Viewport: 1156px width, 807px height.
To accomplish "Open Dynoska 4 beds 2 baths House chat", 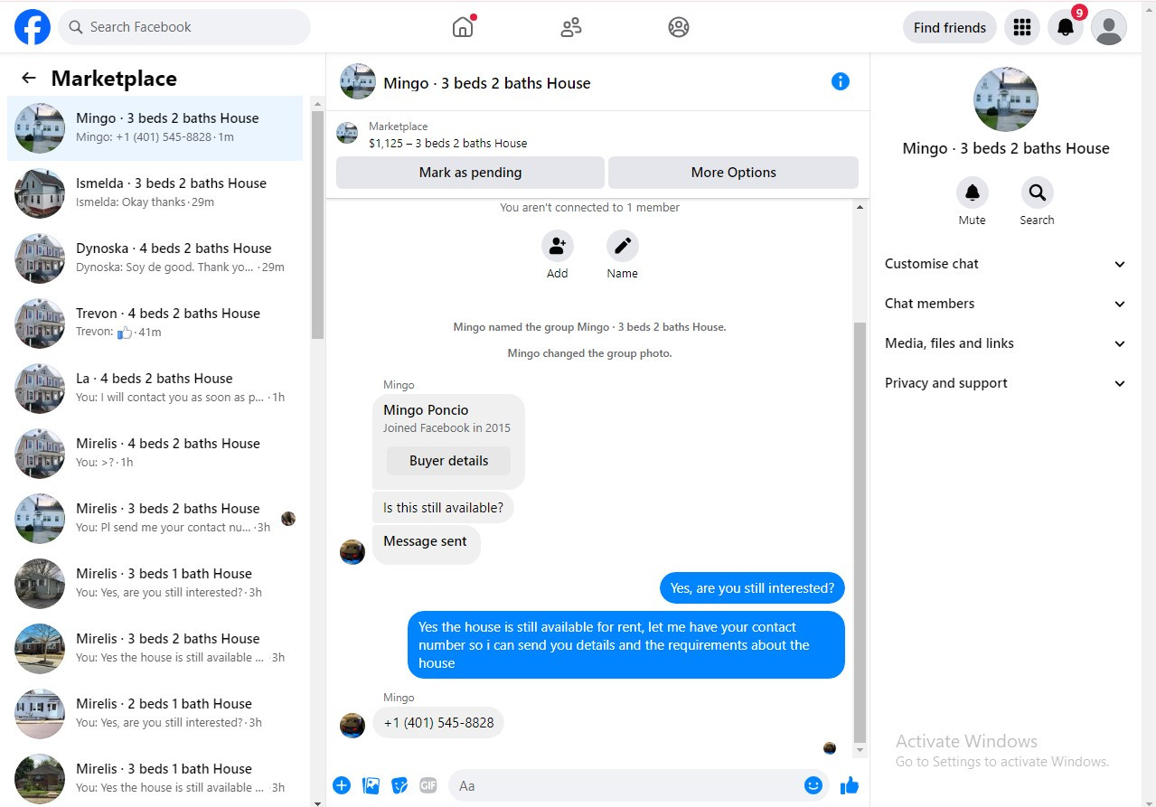I will 155,258.
